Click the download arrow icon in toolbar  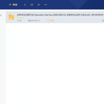pos(25,5)
